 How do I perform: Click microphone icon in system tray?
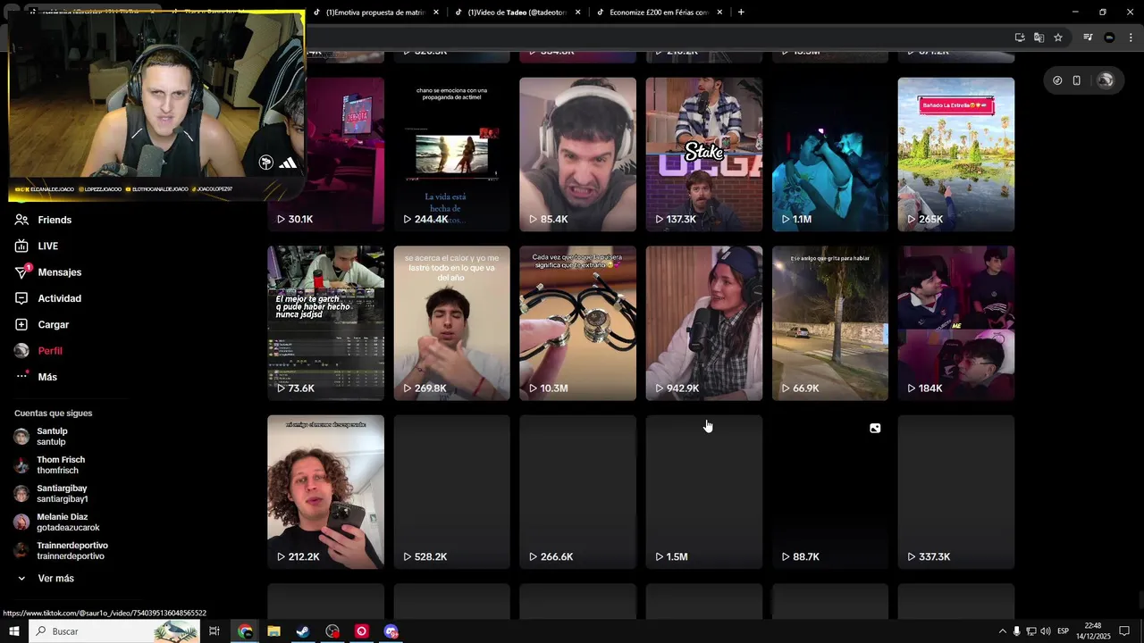(1016, 631)
